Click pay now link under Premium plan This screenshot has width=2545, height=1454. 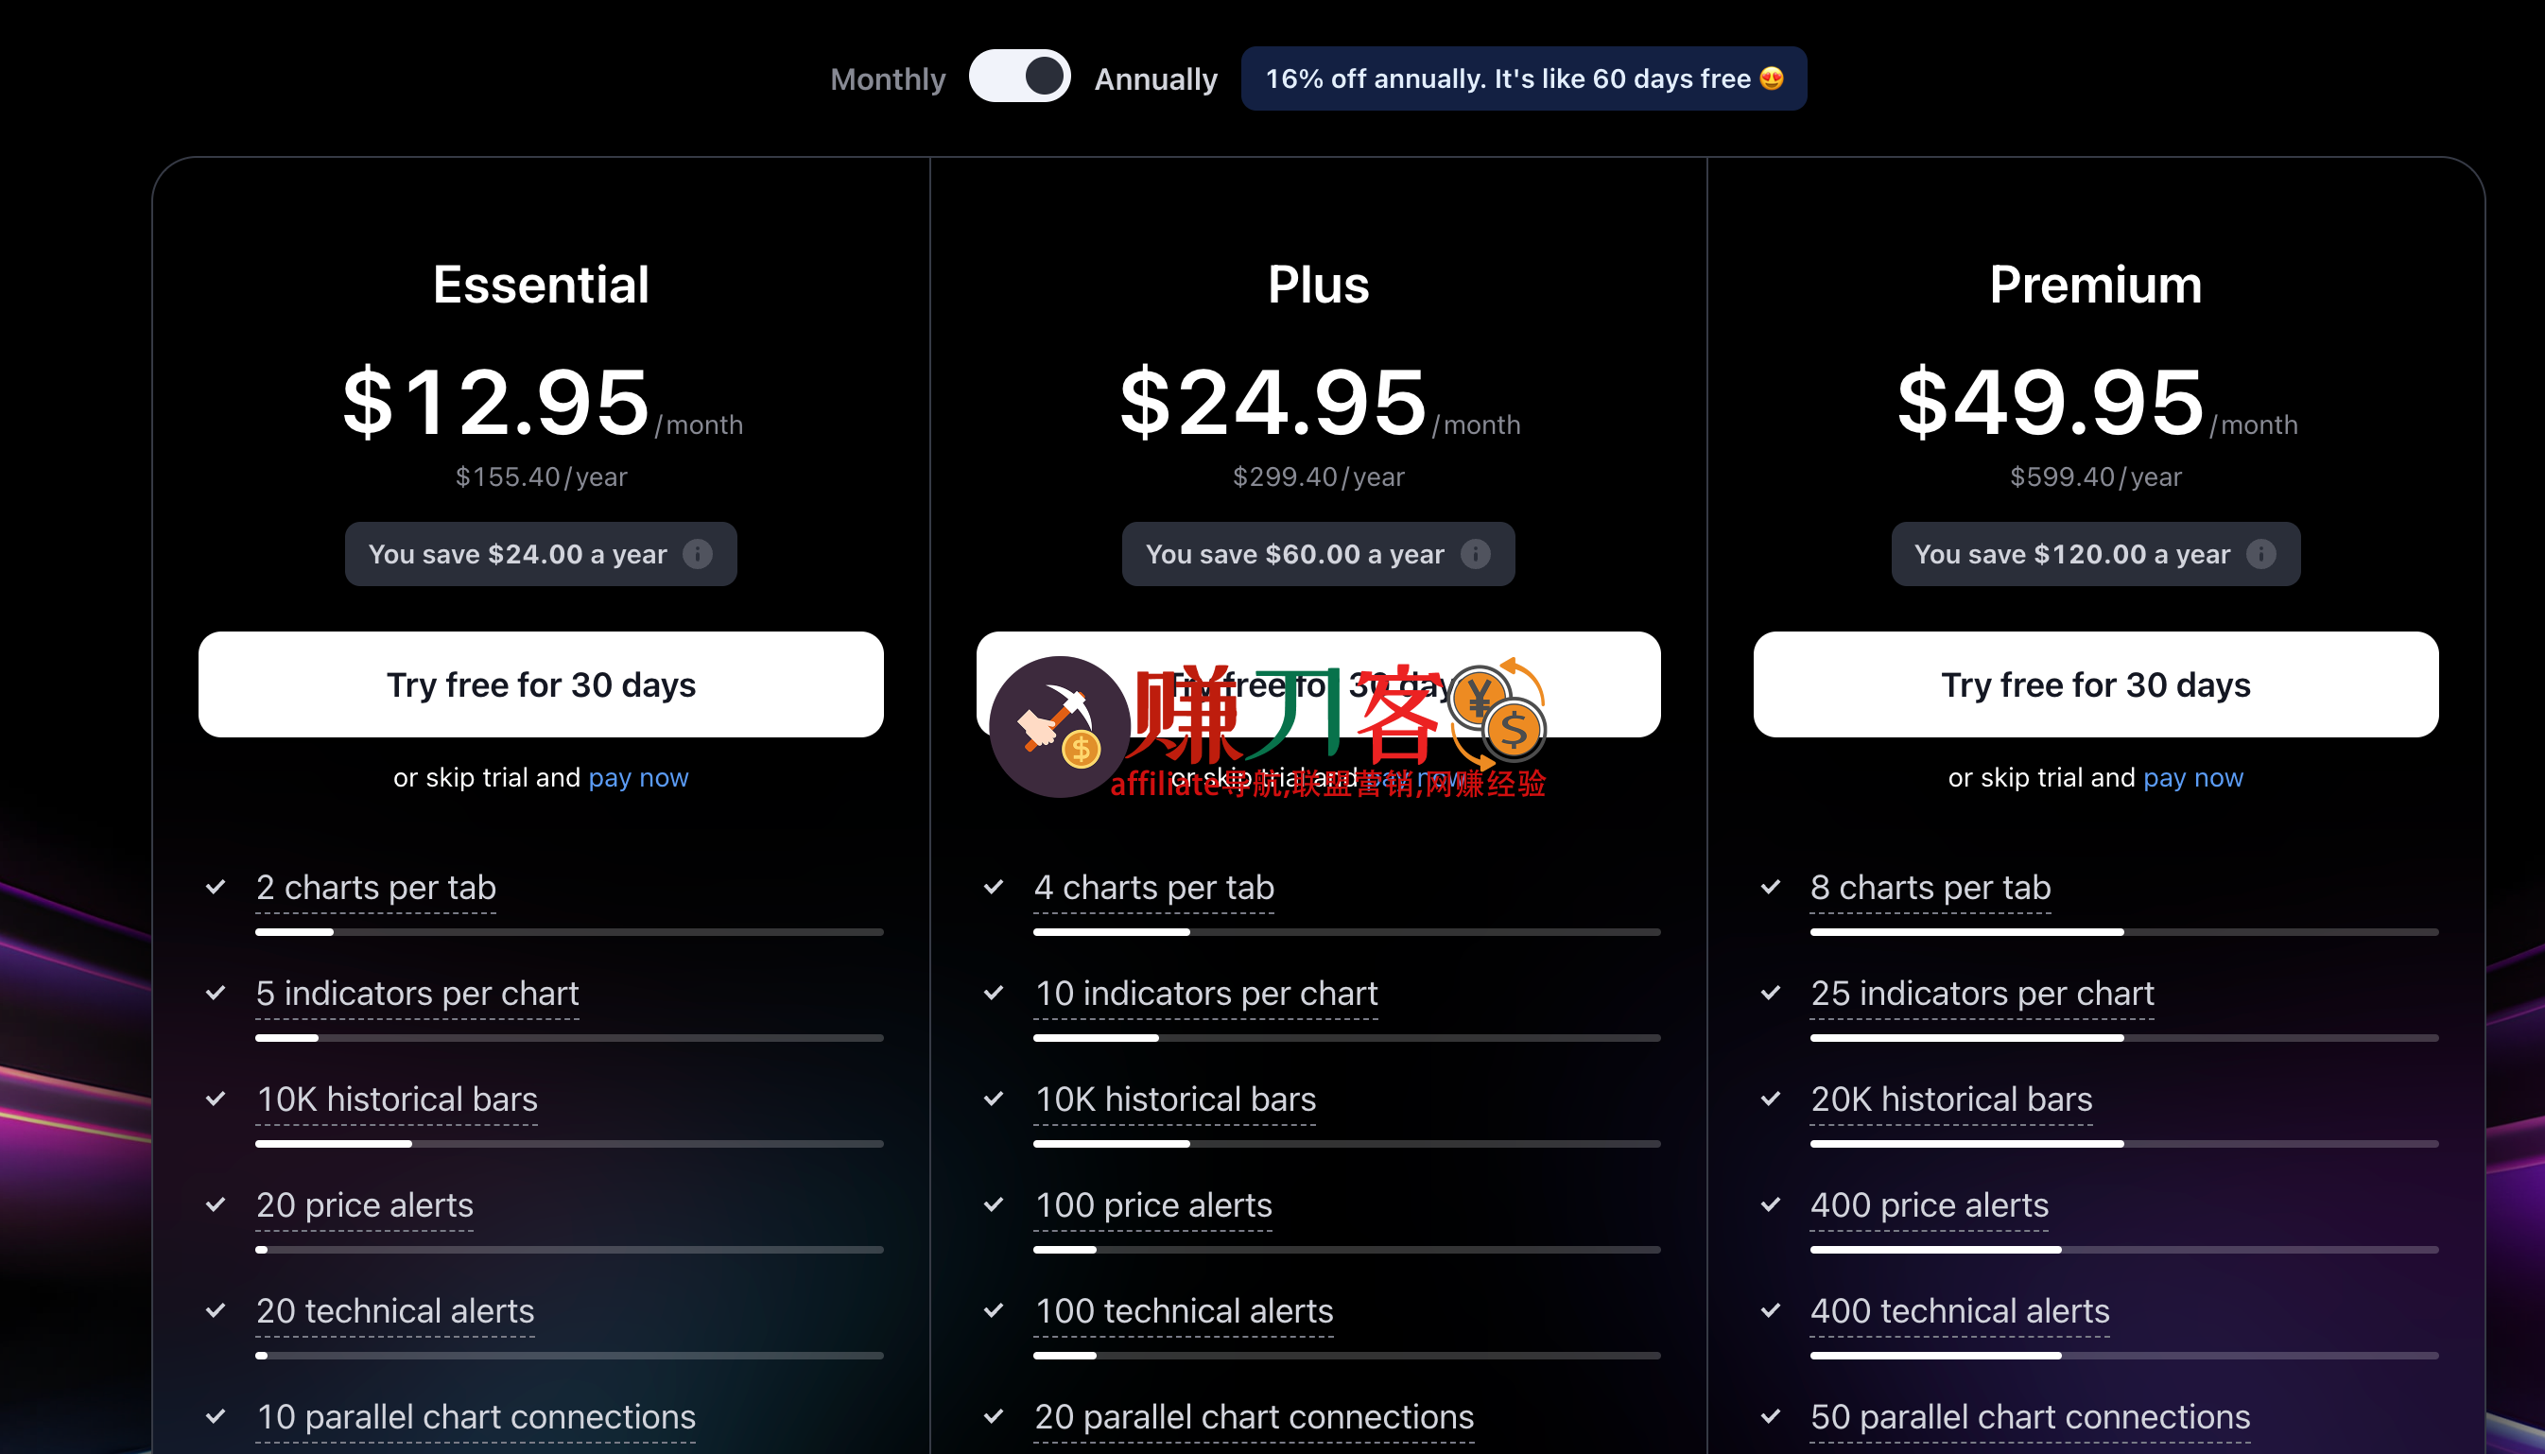(2192, 777)
